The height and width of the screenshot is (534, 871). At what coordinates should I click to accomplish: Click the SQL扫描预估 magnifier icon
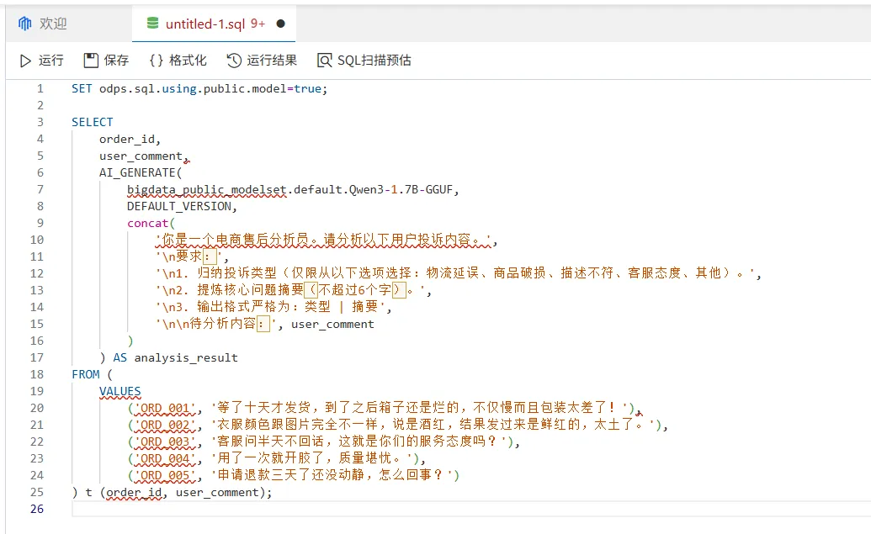pos(324,61)
